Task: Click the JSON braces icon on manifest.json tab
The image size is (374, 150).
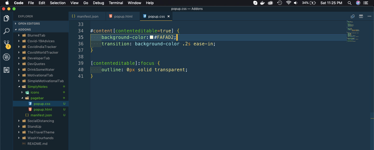Action: 74,16
